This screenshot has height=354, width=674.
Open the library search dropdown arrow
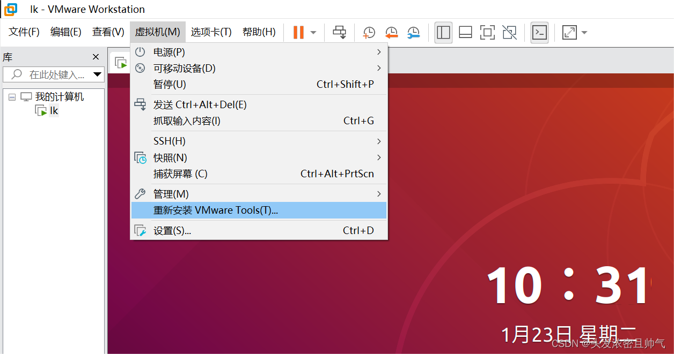[98, 74]
